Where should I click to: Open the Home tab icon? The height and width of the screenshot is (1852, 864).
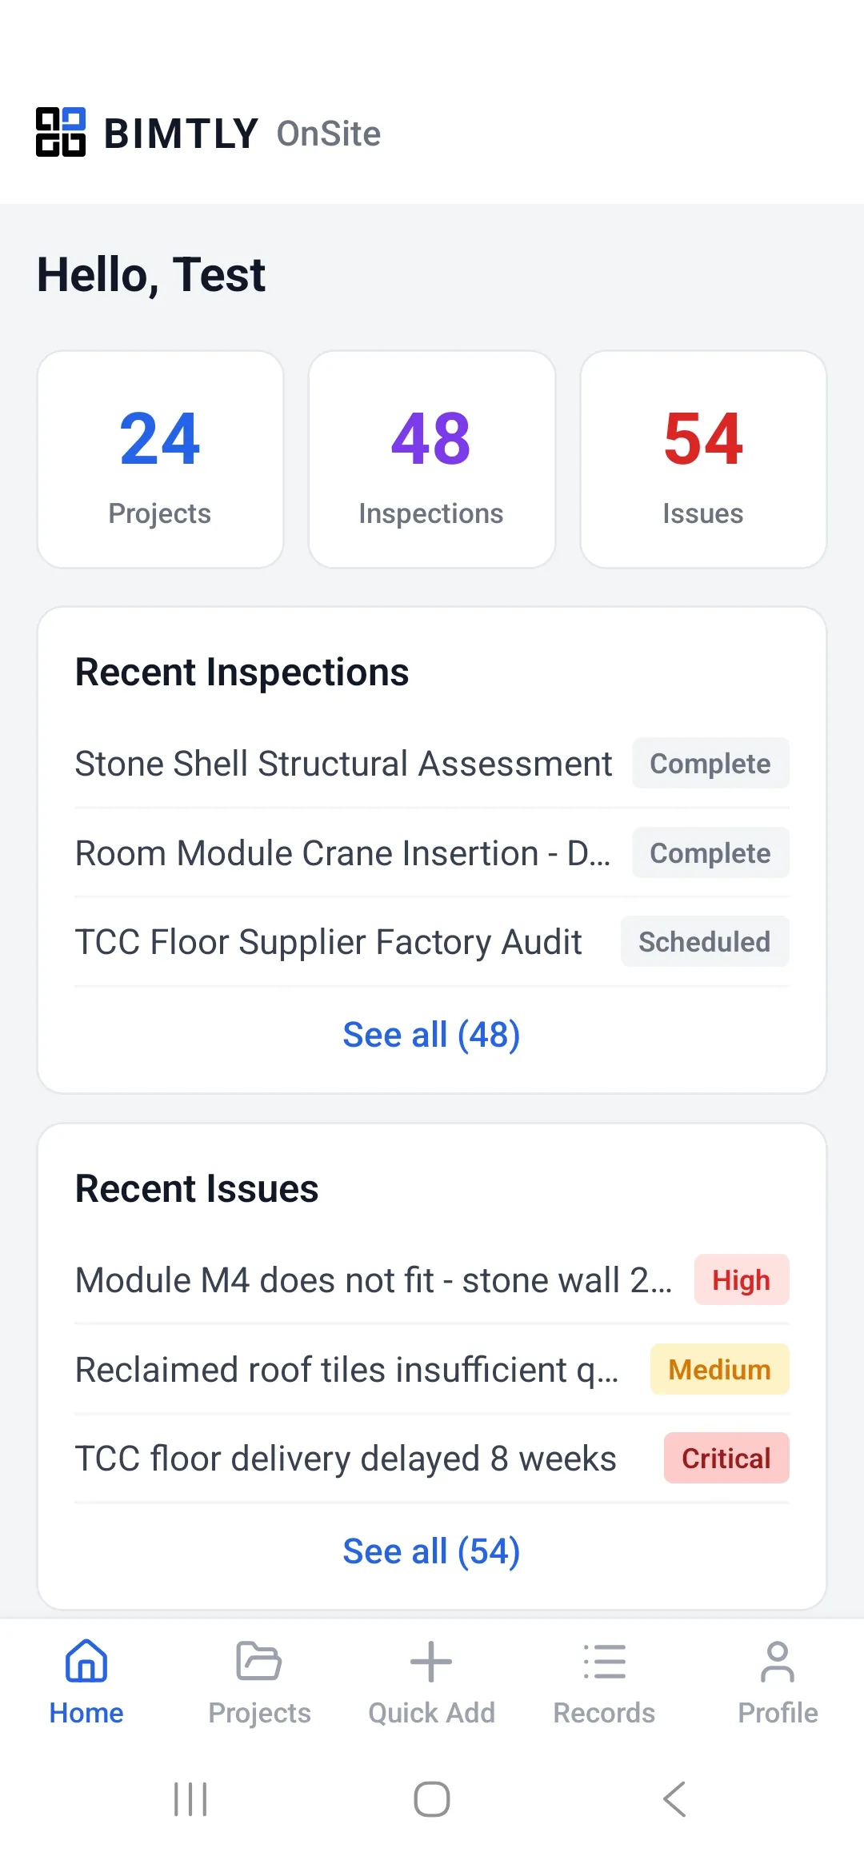click(86, 1662)
